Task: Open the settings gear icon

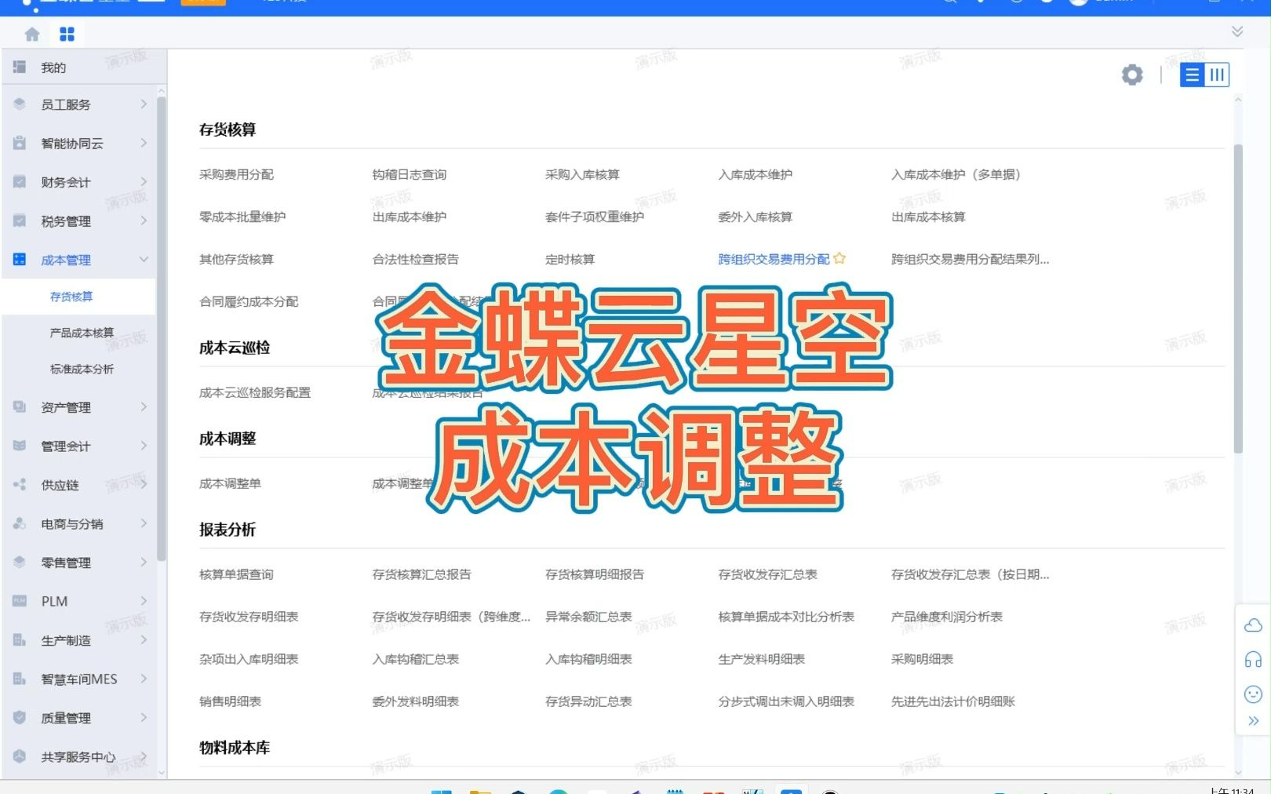Action: [1131, 75]
